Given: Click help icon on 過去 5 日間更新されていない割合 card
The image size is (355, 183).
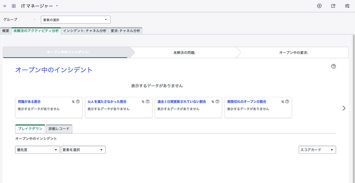Looking at the screenshot, I should [x=217, y=101].
